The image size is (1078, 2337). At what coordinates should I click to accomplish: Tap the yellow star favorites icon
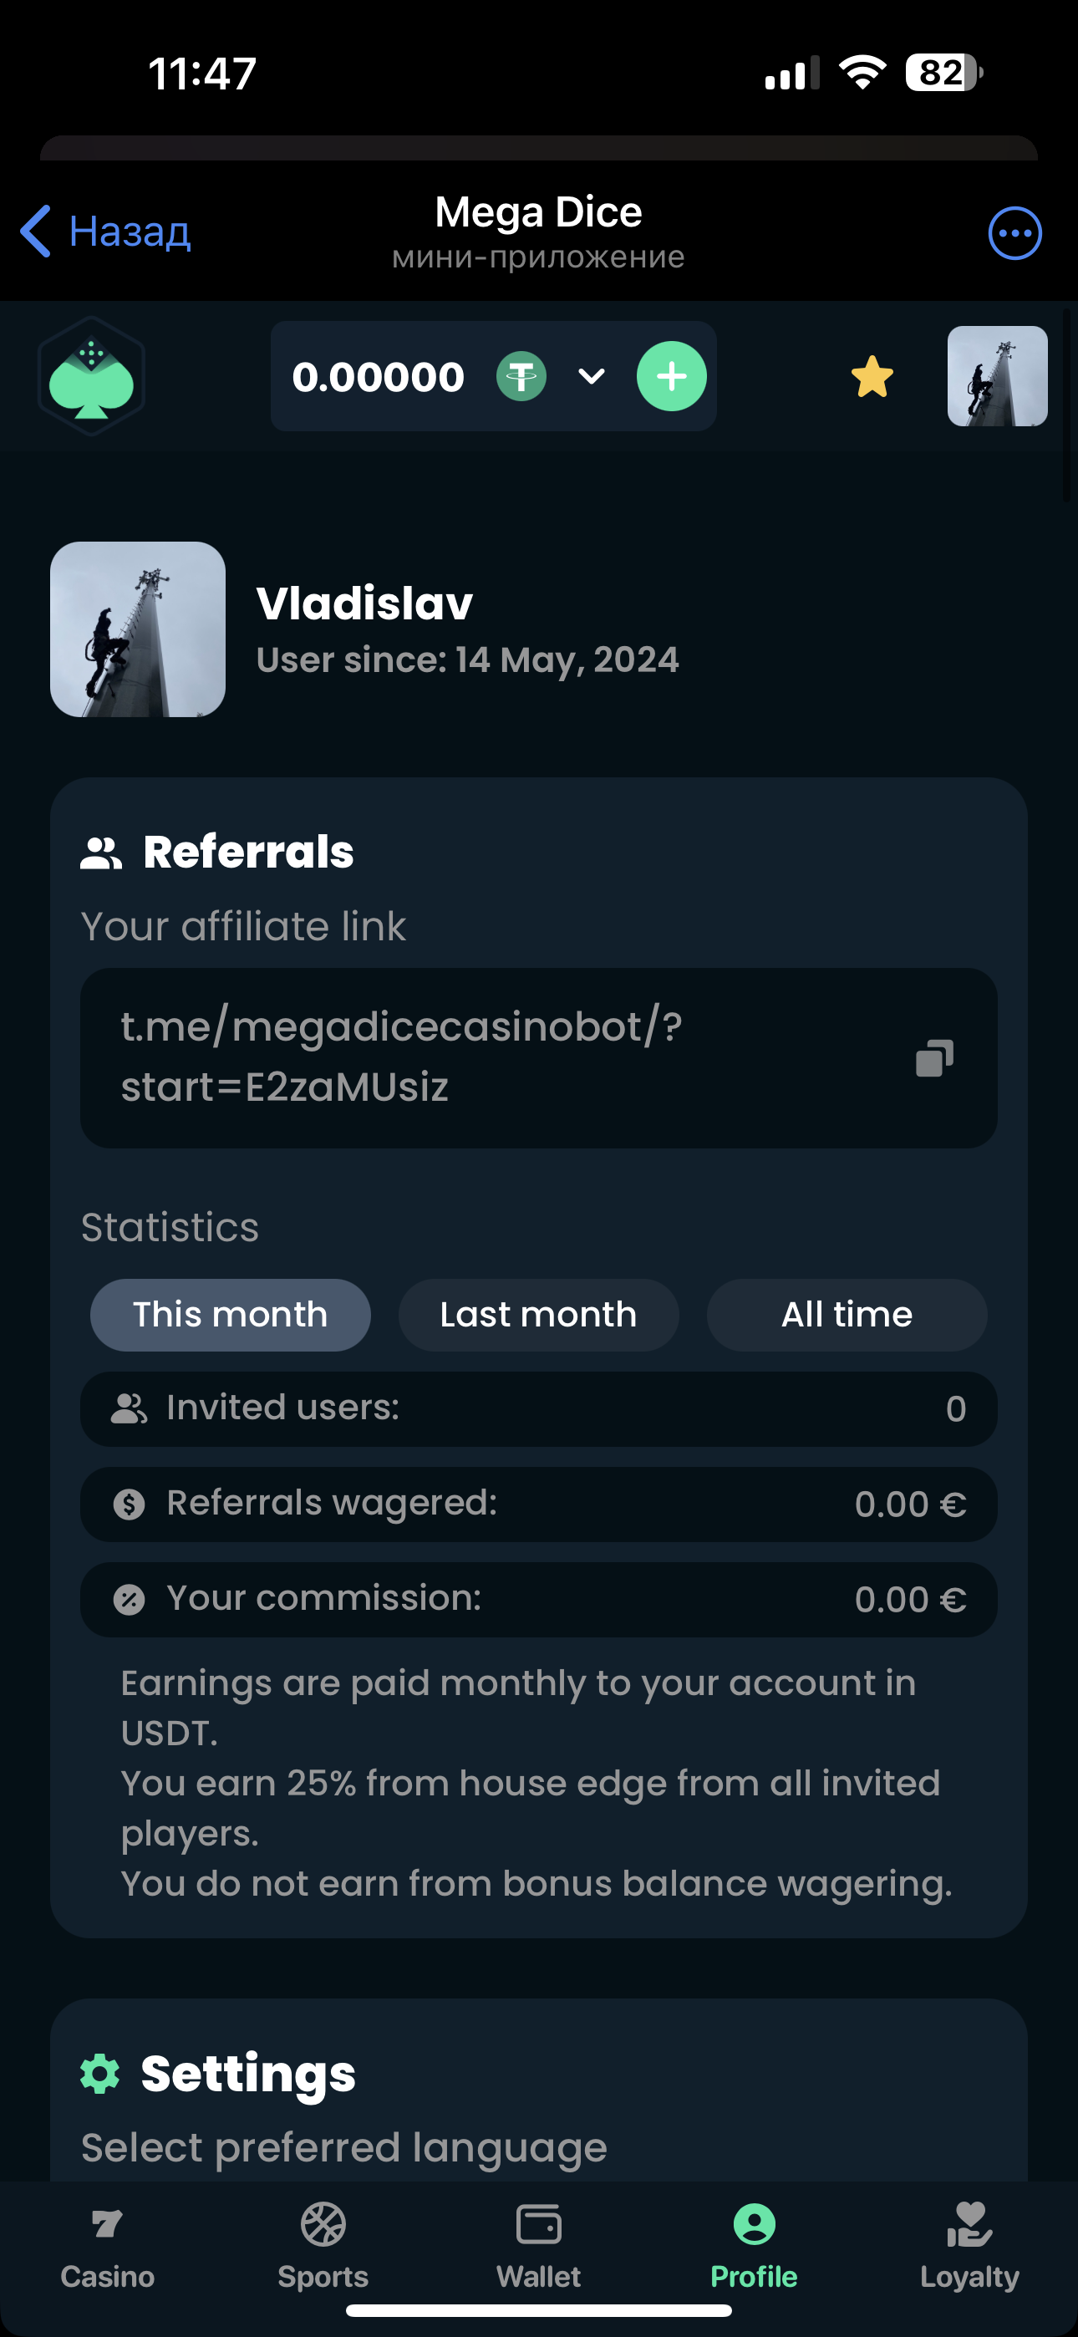pyautogui.click(x=872, y=376)
